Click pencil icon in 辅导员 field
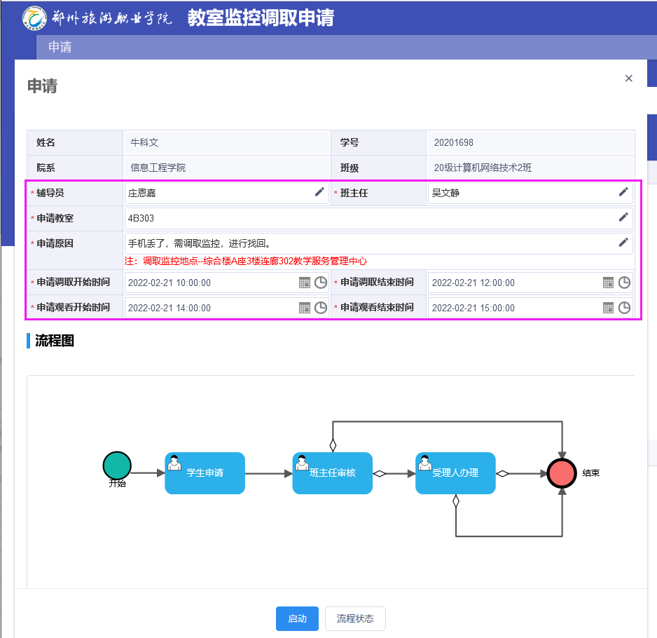The width and height of the screenshot is (657, 638). tap(319, 192)
